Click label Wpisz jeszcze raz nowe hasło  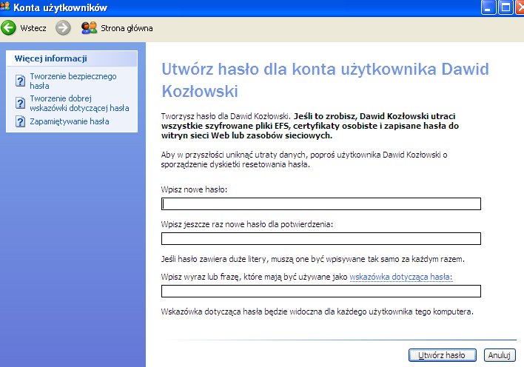247,224
